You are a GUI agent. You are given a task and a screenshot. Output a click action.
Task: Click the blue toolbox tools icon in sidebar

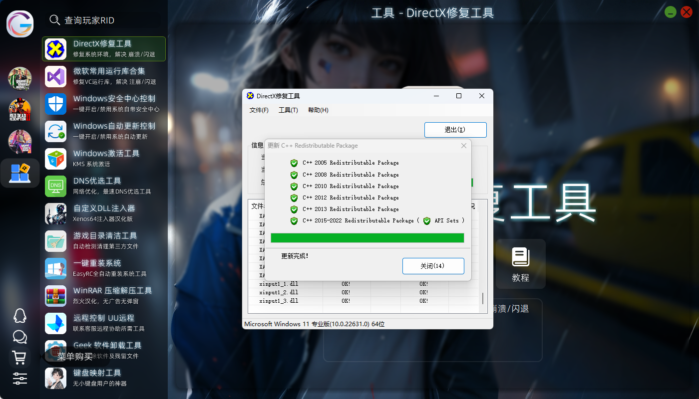pyautogui.click(x=20, y=173)
